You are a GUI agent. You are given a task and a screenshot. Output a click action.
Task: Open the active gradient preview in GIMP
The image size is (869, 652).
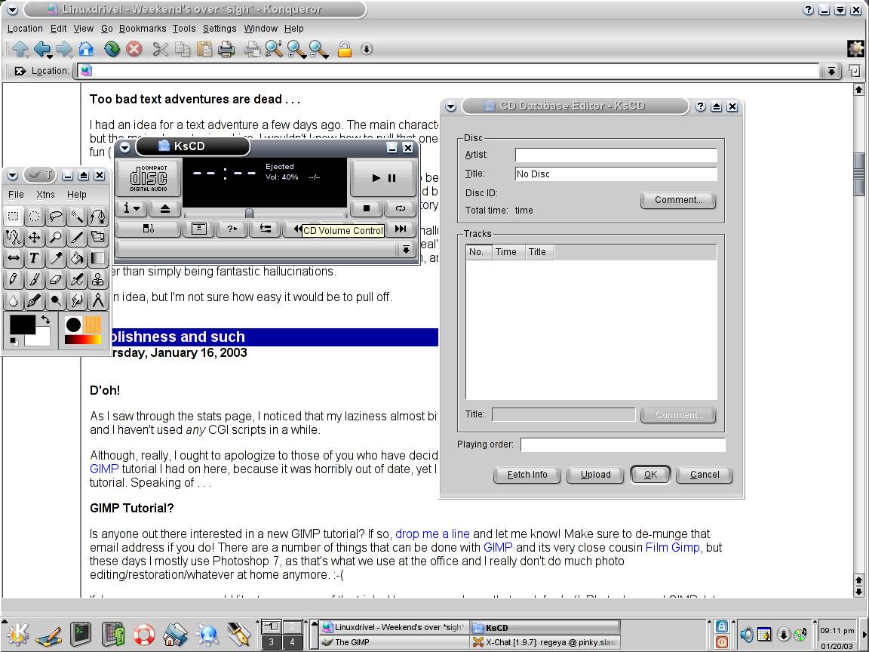pyautogui.click(x=82, y=340)
